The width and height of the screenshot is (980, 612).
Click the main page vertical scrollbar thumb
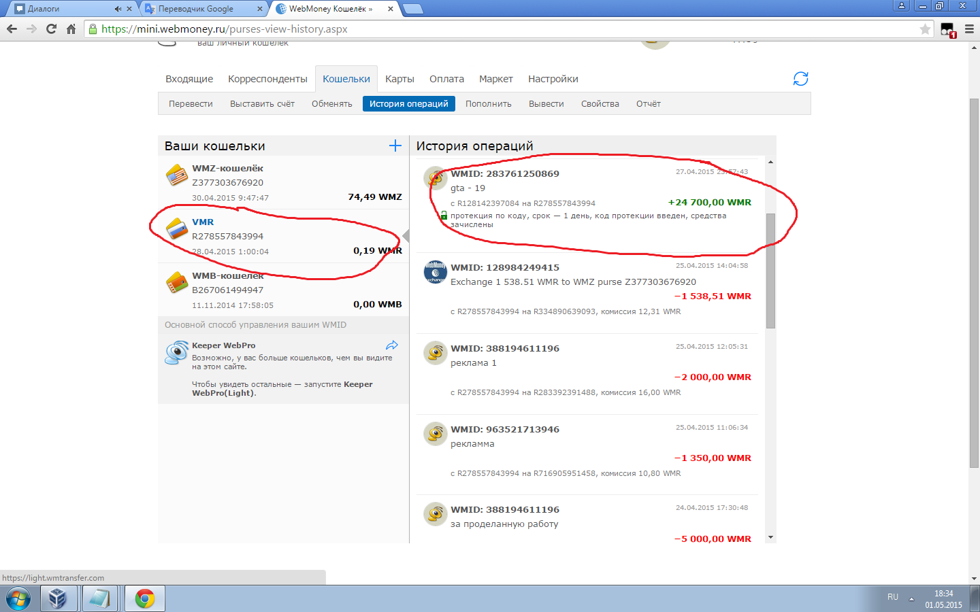click(x=974, y=283)
